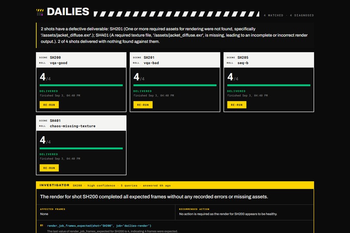Click DELIVERED status on SH401 card
The height and width of the screenshot is (233, 350).
[x=49, y=154]
